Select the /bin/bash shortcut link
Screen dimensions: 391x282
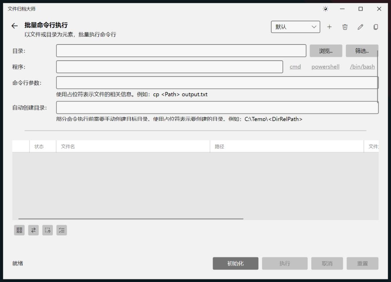coord(362,67)
